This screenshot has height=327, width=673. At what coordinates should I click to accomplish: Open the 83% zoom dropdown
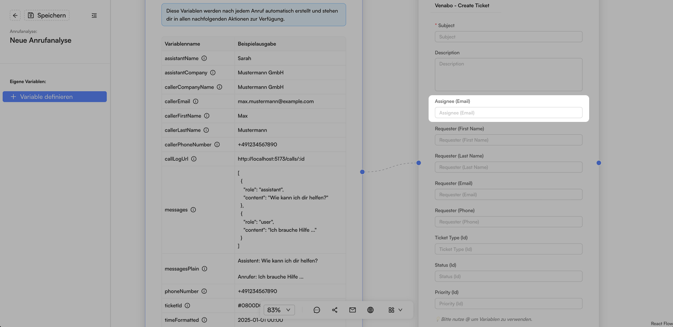279,310
